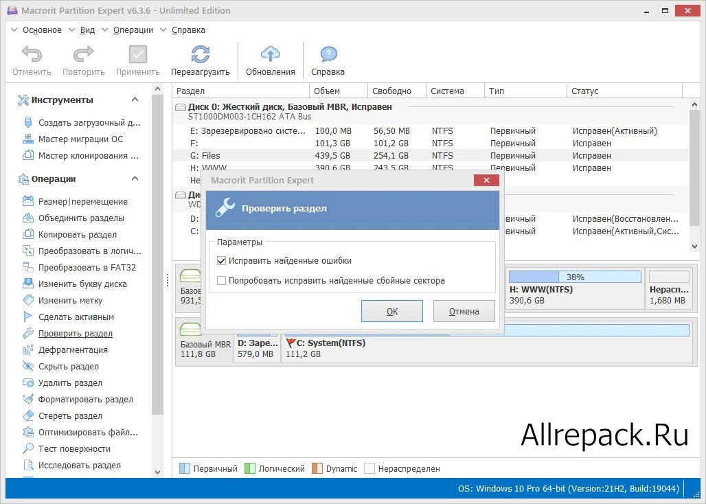Click the Первичный legend color swatch
706x504 pixels.
[x=185, y=468]
